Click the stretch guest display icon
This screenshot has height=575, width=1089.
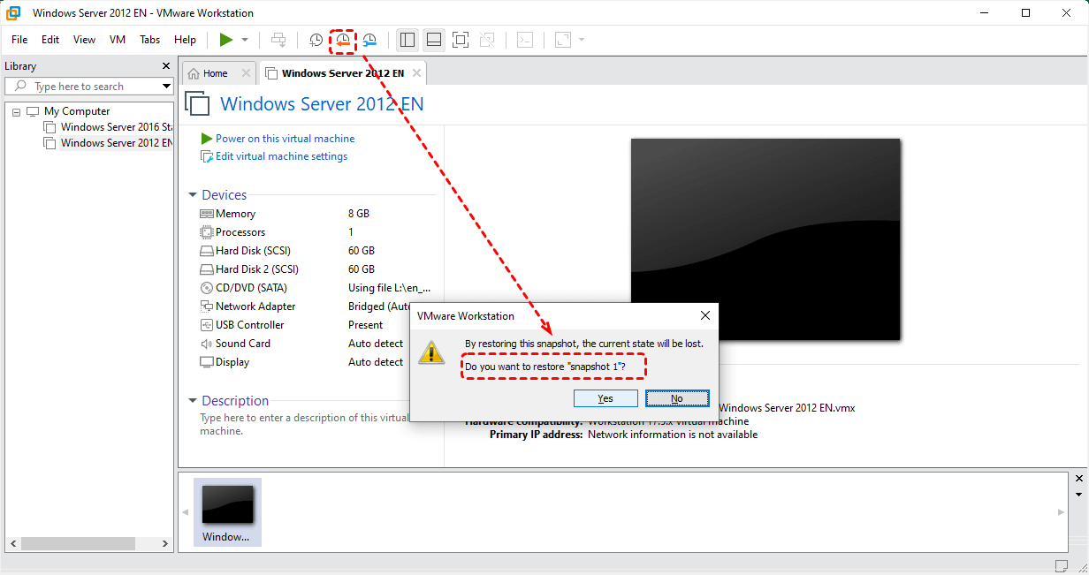563,40
